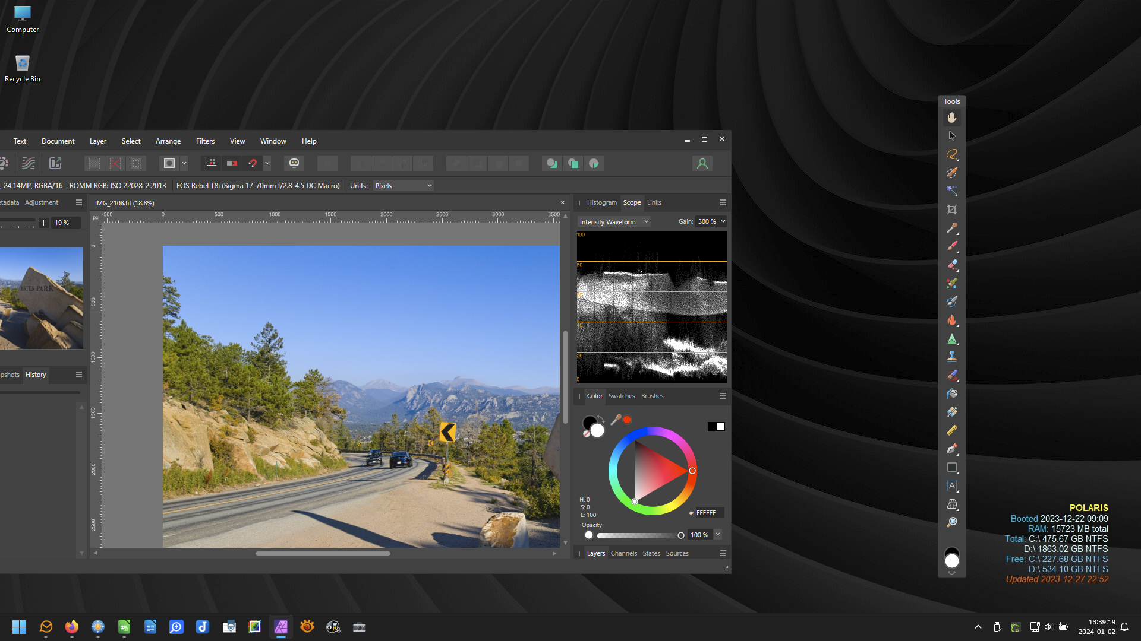Switch to the Swatches tab
The image size is (1141, 641).
click(622, 396)
